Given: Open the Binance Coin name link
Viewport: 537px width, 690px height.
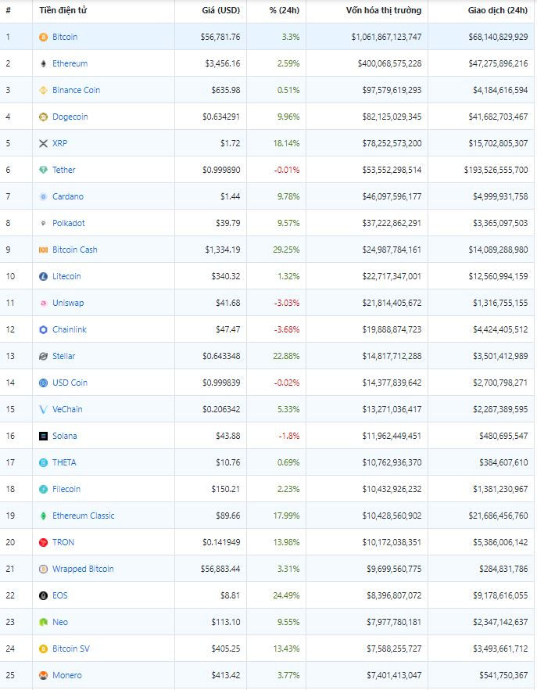Looking at the screenshot, I should 76,90.
